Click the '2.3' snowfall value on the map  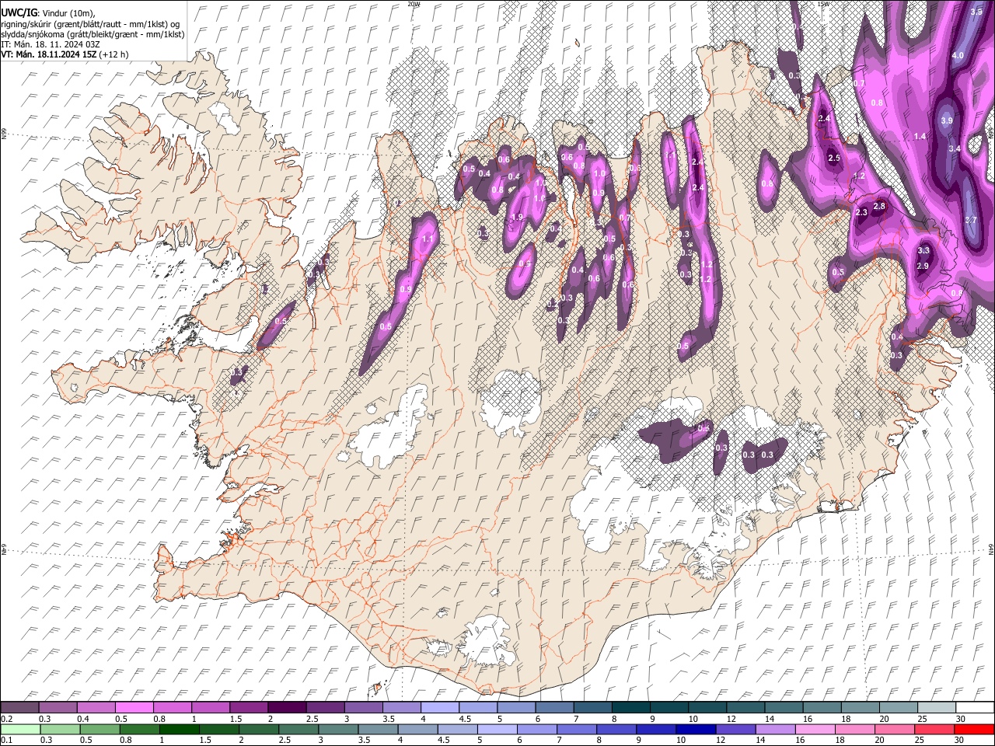861,213
